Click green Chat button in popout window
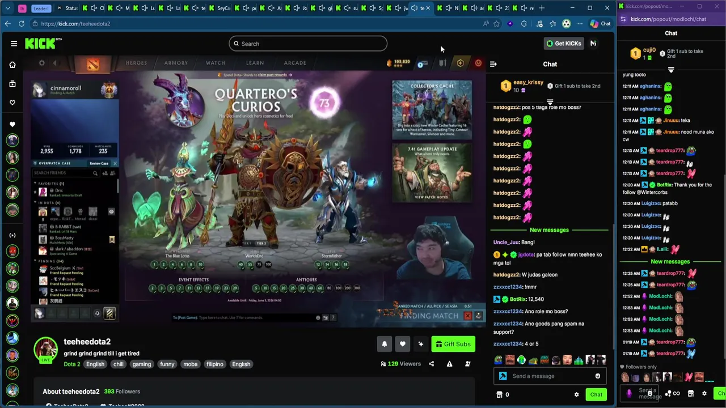The height and width of the screenshot is (408, 726). click(x=721, y=393)
